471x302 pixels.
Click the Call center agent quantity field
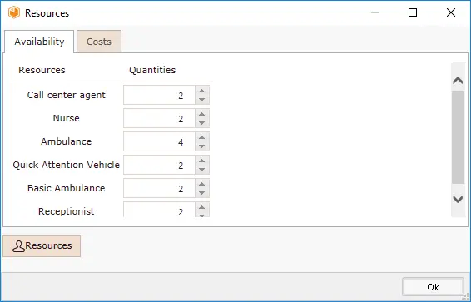coord(159,95)
